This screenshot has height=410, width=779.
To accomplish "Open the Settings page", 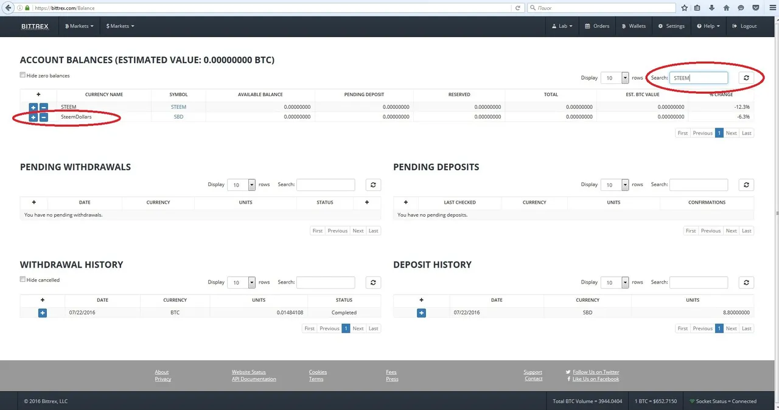I will click(671, 26).
